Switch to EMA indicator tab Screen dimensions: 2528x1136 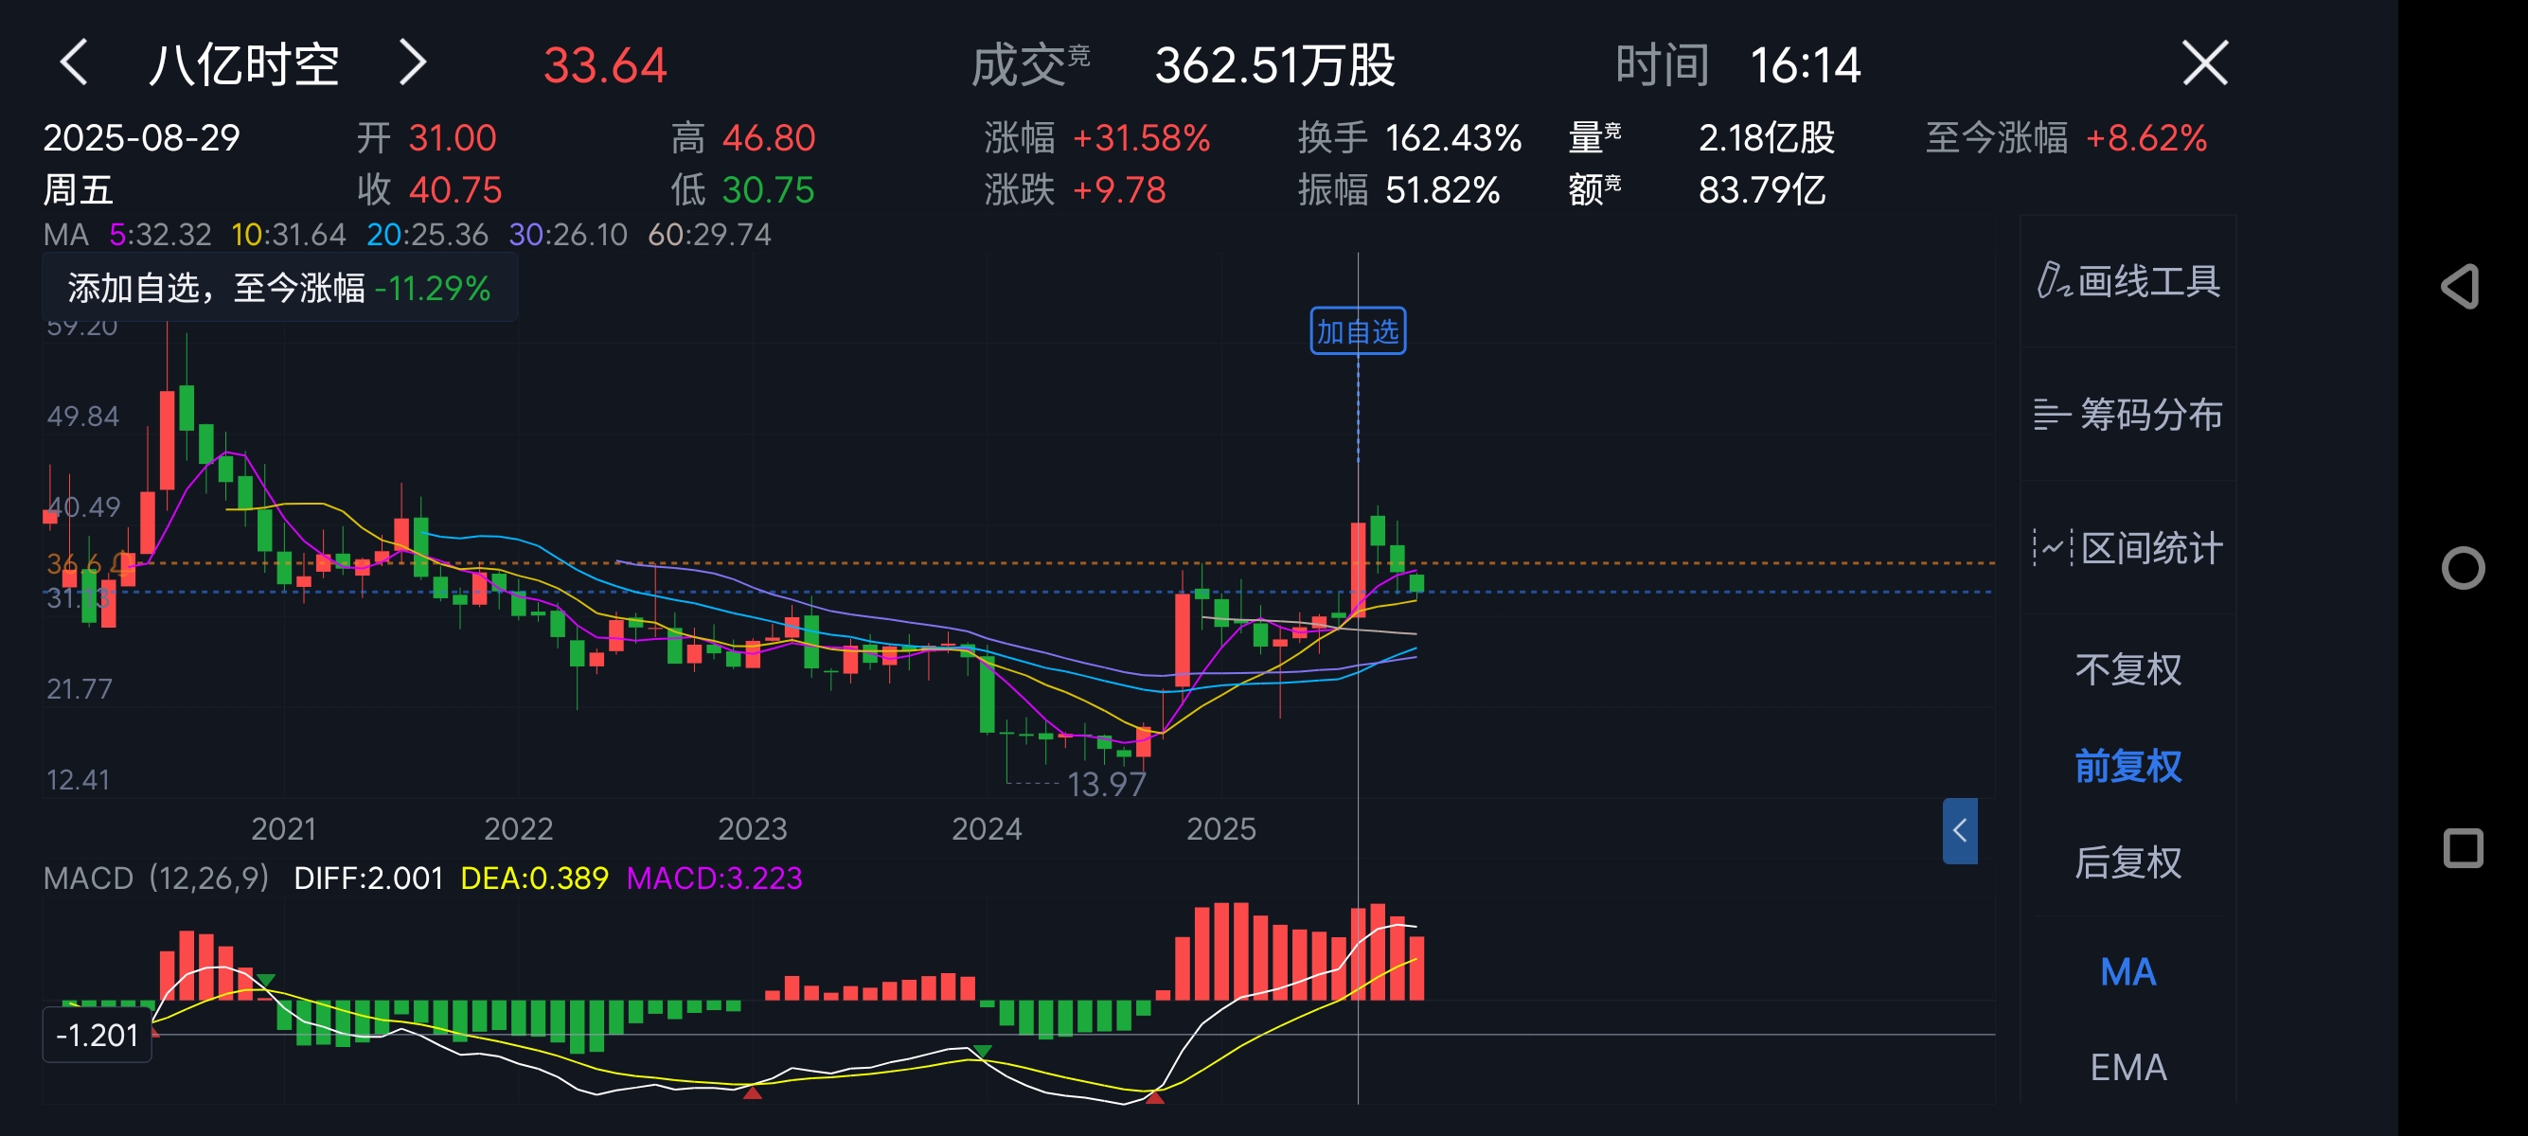(2127, 1067)
